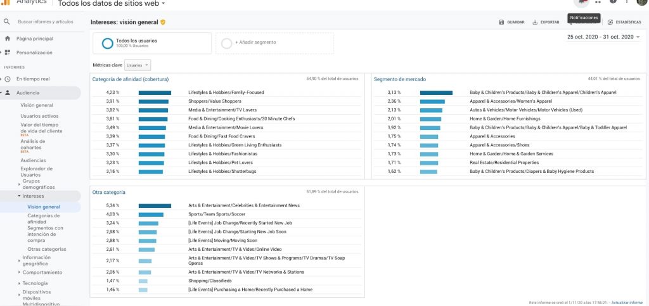Collapse the Audiencia sidebar section
Screen dimensions: 649x306
point(1,93)
